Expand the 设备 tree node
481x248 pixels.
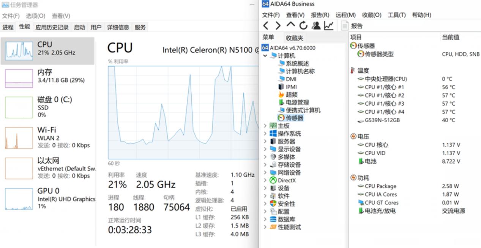coord(265,188)
